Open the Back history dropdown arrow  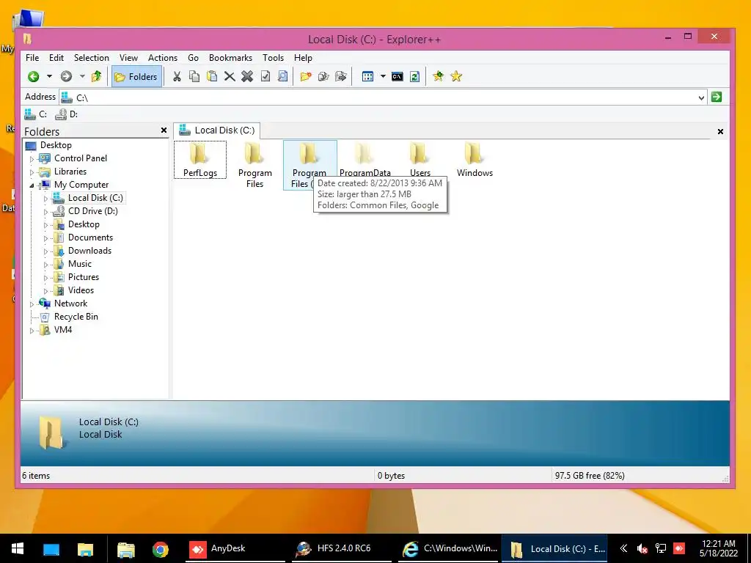pyautogui.click(x=49, y=76)
